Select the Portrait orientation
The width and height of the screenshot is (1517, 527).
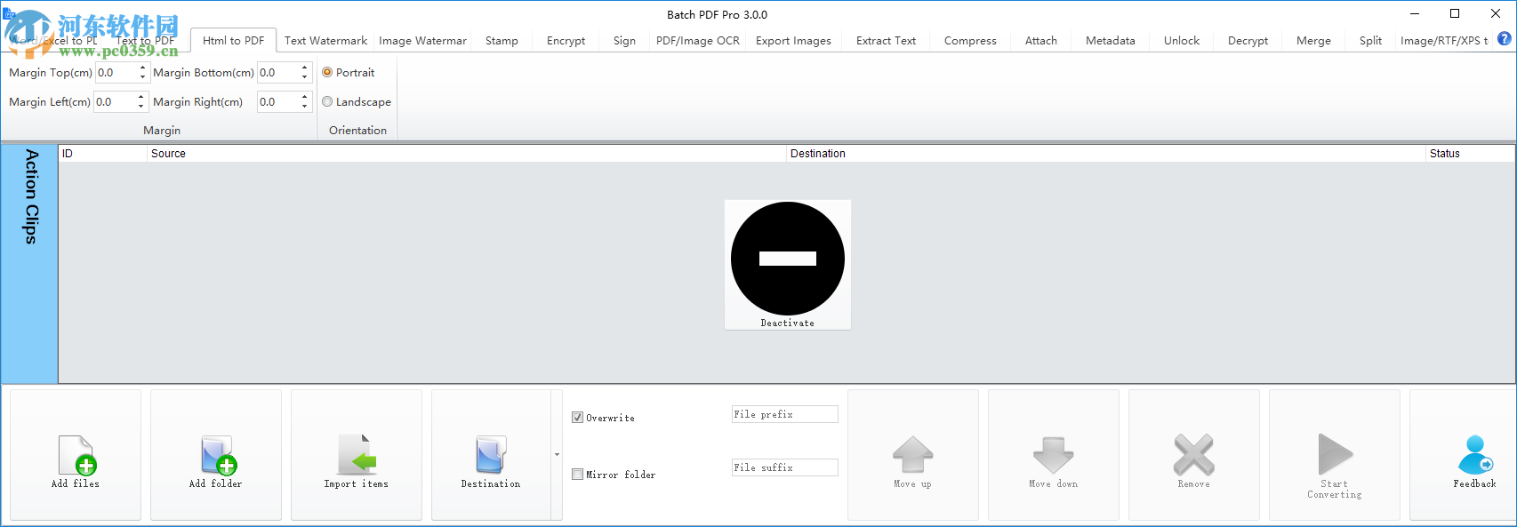click(x=327, y=73)
